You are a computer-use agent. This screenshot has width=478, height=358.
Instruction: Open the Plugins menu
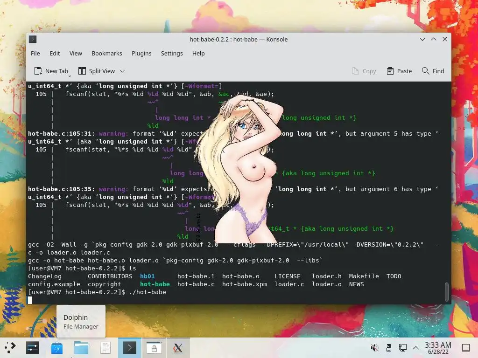pyautogui.click(x=141, y=53)
